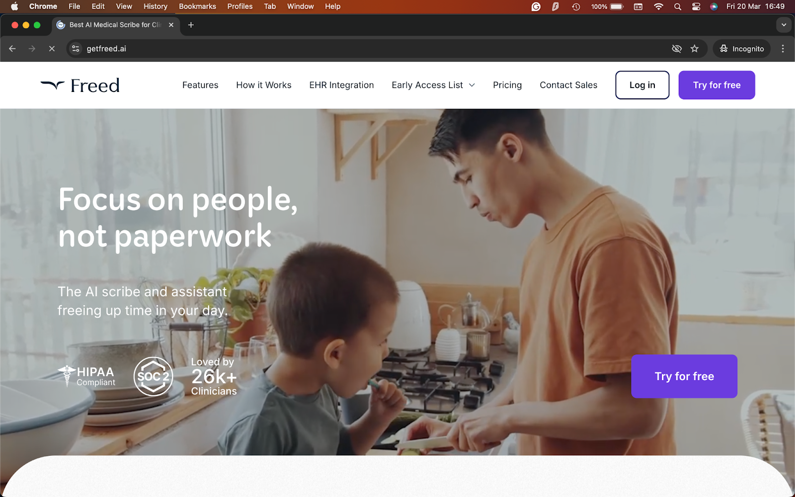Stop page loading with the X button
Image resolution: width=795 pixels, height=497 pixels.
[x=52, y=49]
